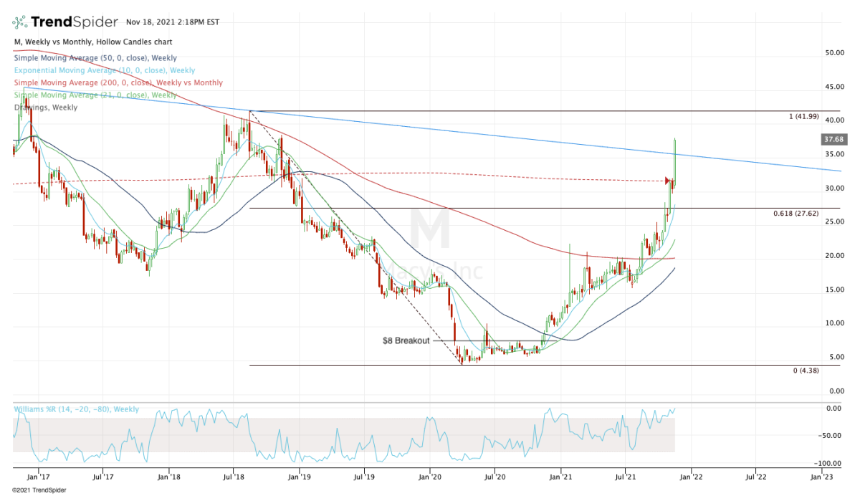Click the -50.00 Williams %R axis label
The height and width of the screenshot is (496, 860).
[x=831, y=436]
